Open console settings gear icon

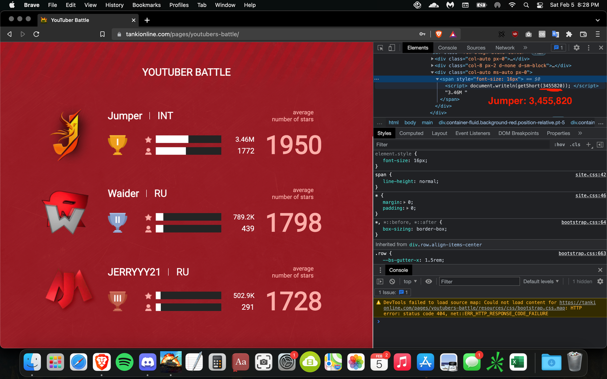point(600,281)
